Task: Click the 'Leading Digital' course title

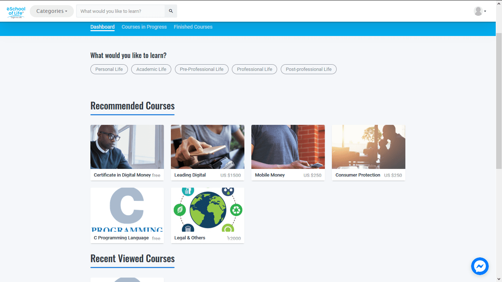Action: click(190, 175)
